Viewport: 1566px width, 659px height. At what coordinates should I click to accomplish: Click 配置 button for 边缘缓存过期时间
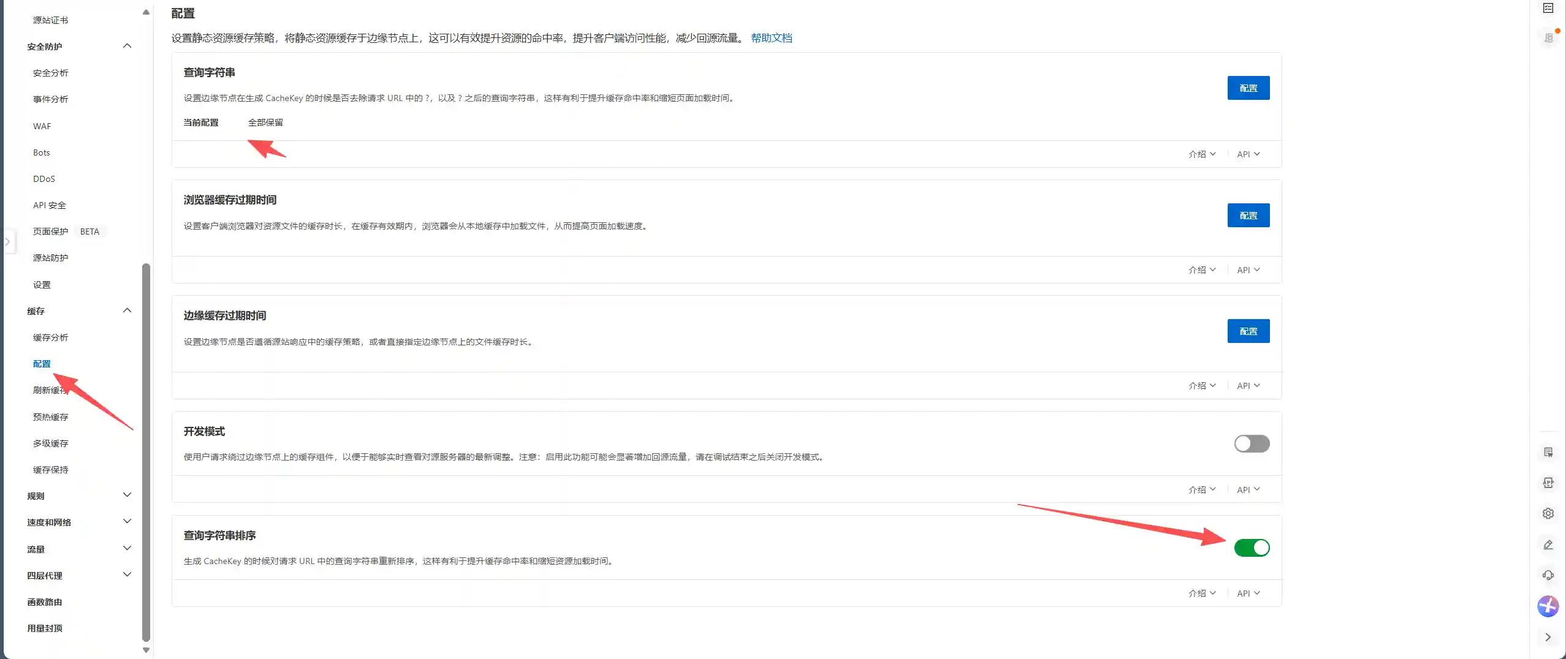click(x=1249, y=331)
